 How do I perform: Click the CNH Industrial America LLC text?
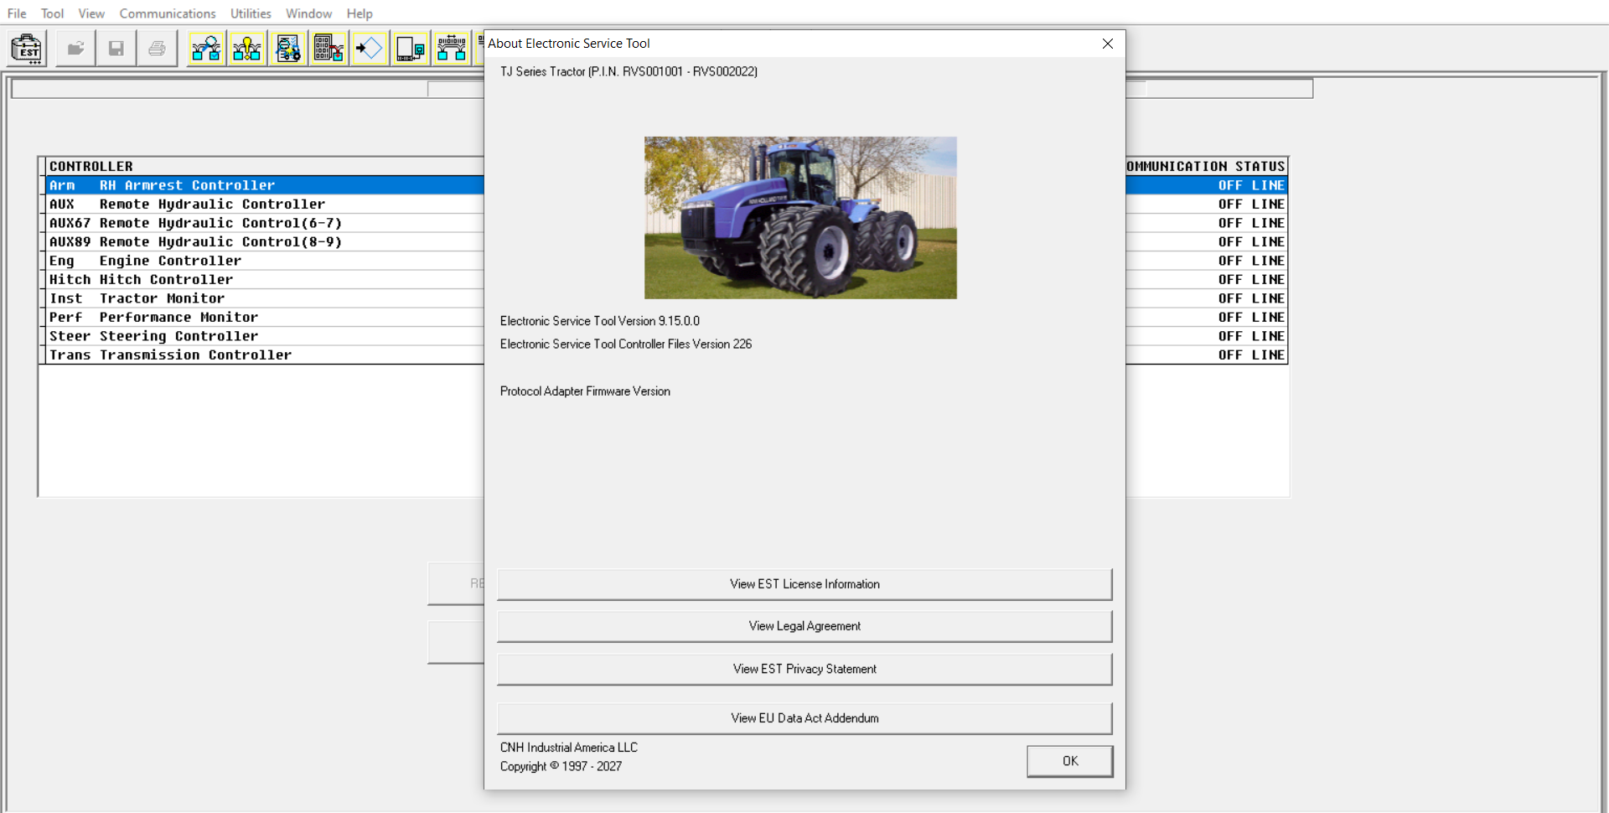(569, 748)
